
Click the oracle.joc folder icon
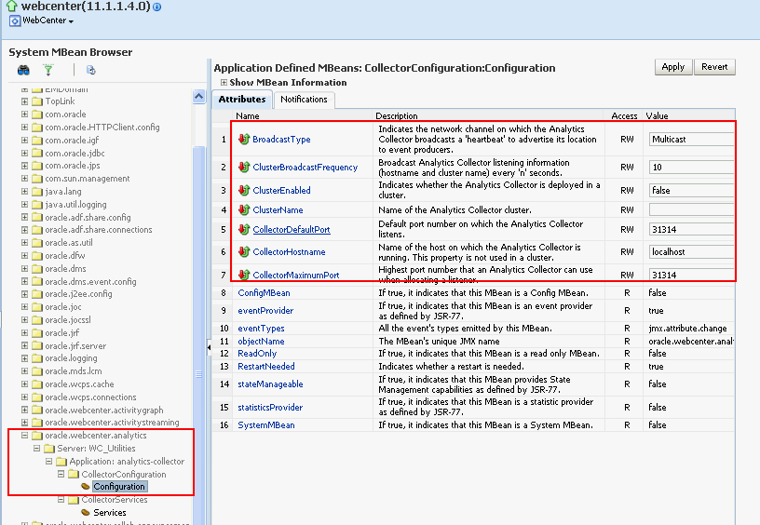37,307
